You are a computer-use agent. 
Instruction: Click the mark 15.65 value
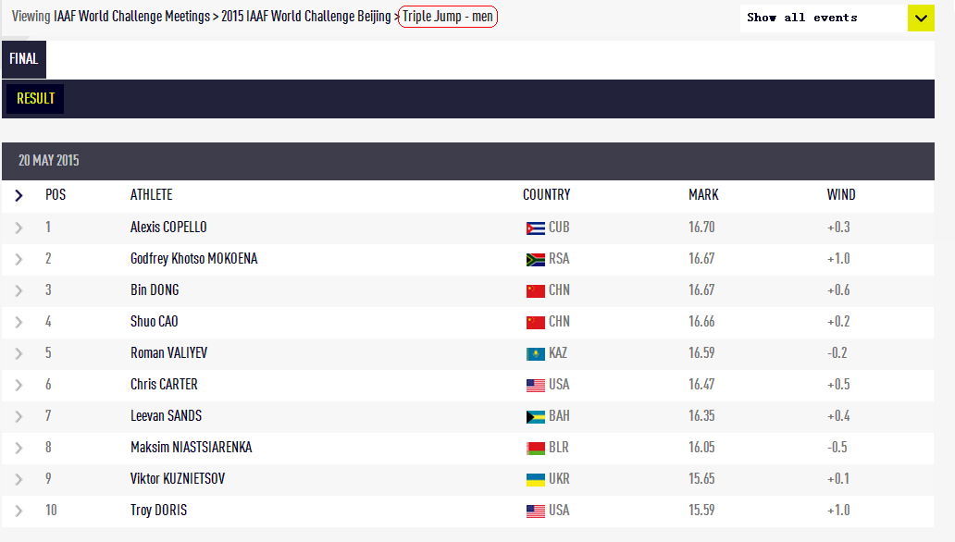(701, 479)
